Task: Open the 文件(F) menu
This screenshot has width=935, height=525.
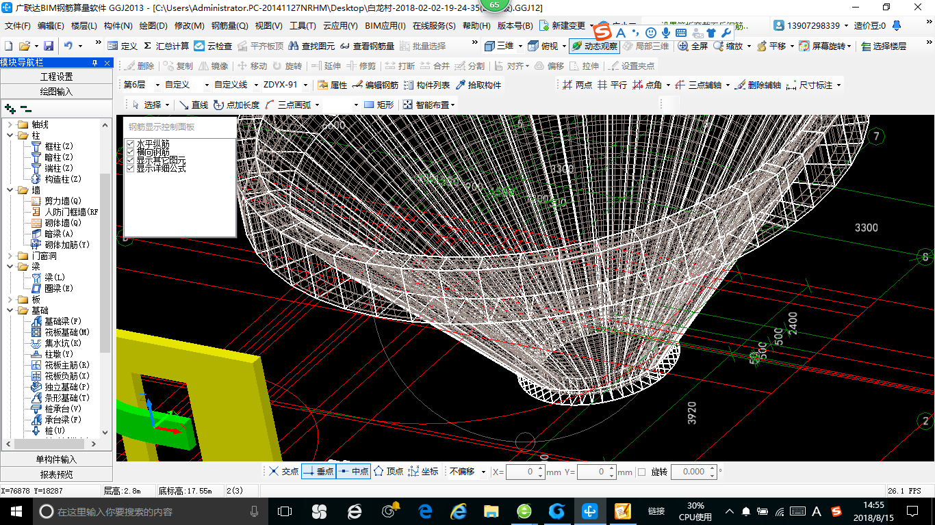Action: pyautogui.click(x=18, y=26)
